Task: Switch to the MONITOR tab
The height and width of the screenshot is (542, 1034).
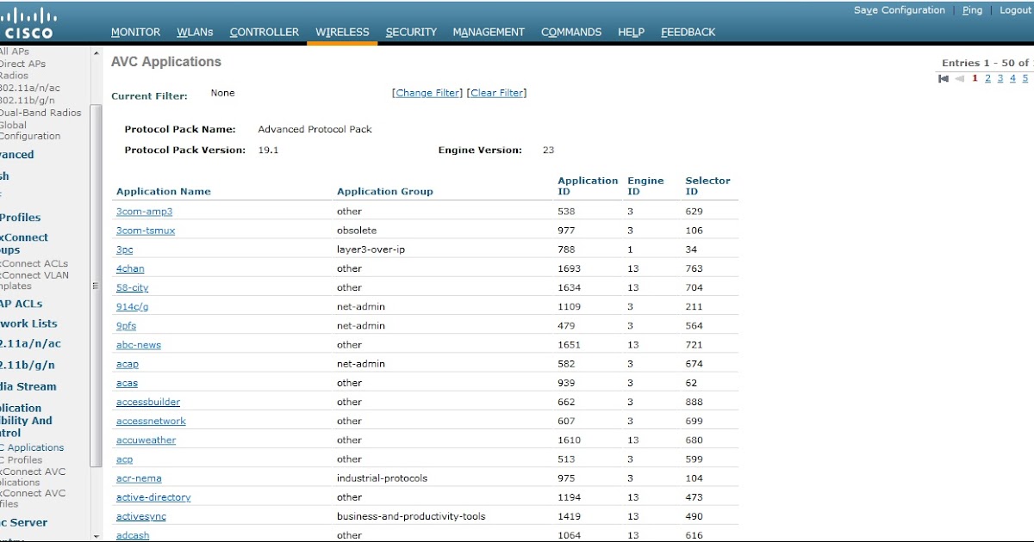Action: point(135,32)
